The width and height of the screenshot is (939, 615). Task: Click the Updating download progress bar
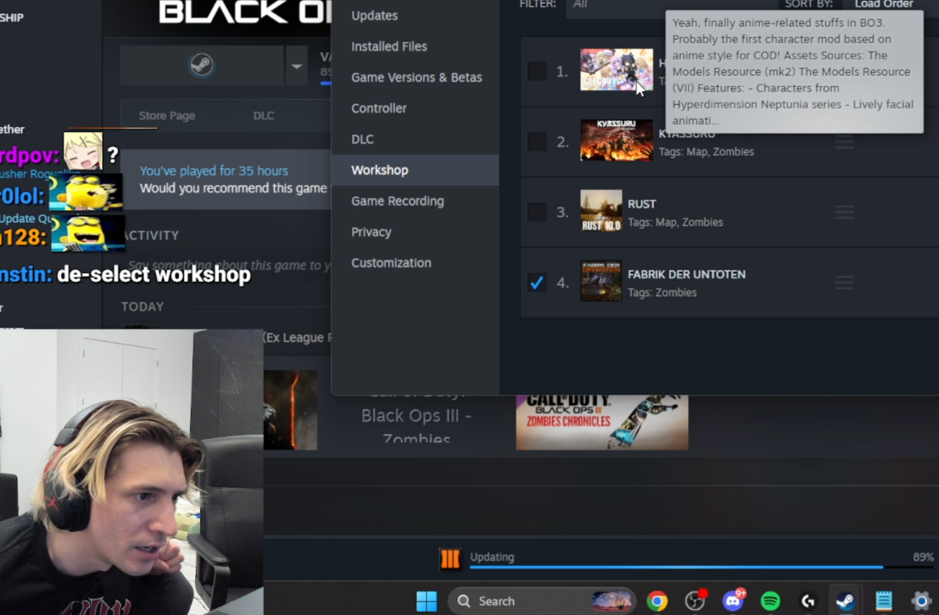click(x=702, y=567)
